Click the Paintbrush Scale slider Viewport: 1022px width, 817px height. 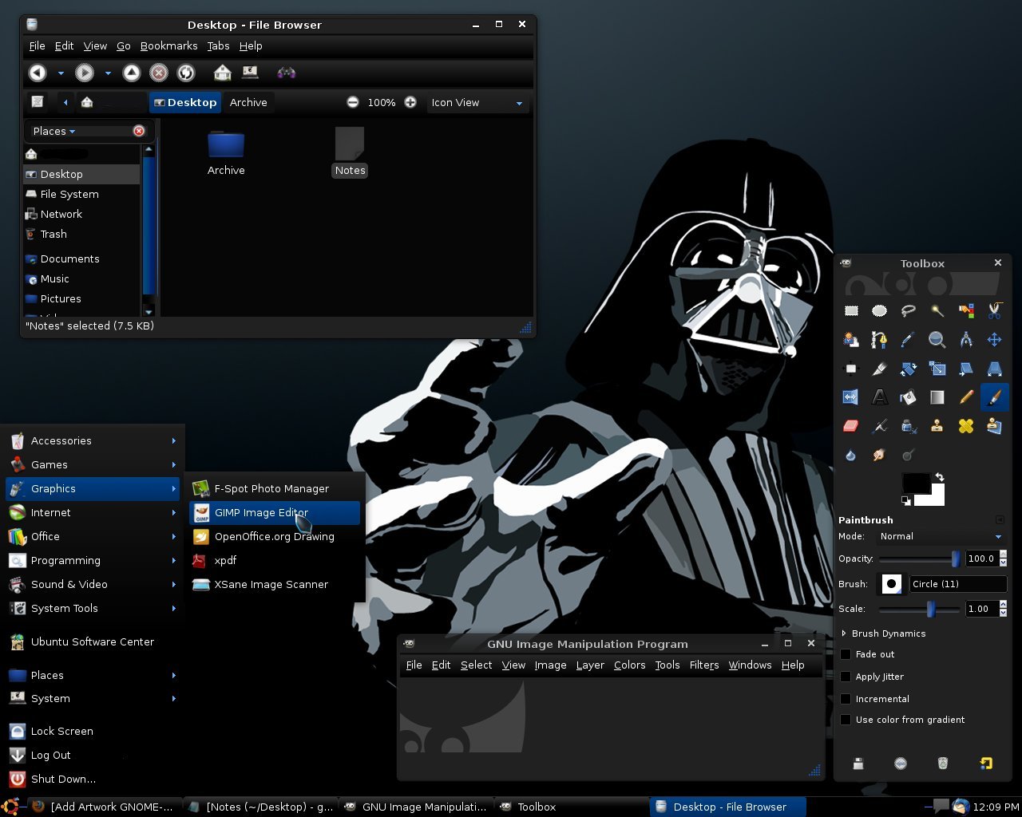click(x=920, y=610)
